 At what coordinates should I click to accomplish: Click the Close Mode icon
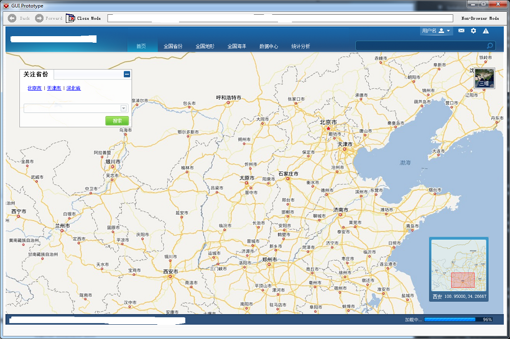point(70,18)
